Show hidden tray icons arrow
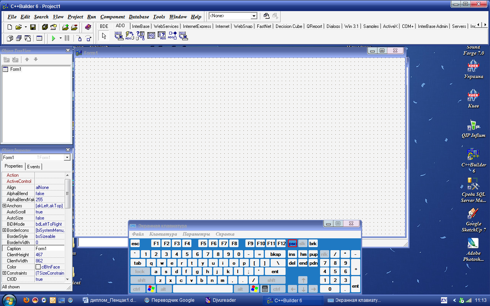The height and width of the screenshot is (306, 490). 454,300
